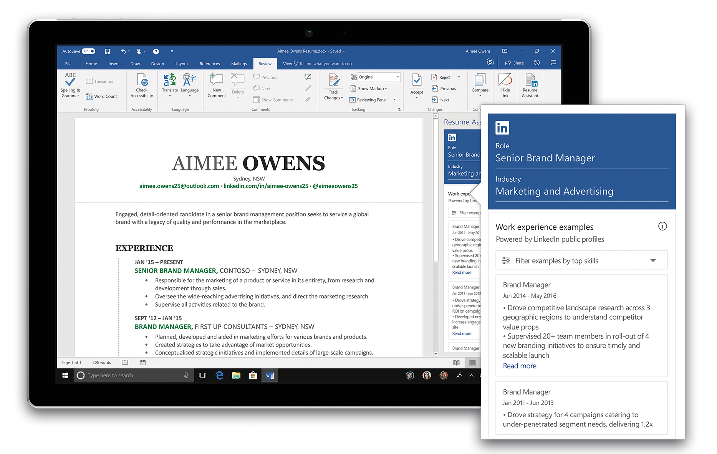The image size is (717, 454).
Task: Switch to the References tab
Action: pyautogui.click(x=210, y=64)
